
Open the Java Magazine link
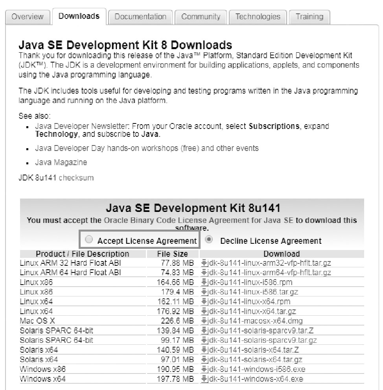click(x=61, y=162)
